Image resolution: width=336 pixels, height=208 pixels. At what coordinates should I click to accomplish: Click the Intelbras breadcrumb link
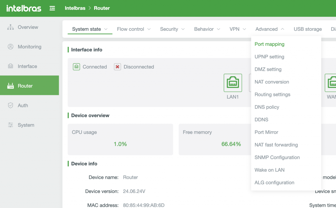click(x=75, y=8)
